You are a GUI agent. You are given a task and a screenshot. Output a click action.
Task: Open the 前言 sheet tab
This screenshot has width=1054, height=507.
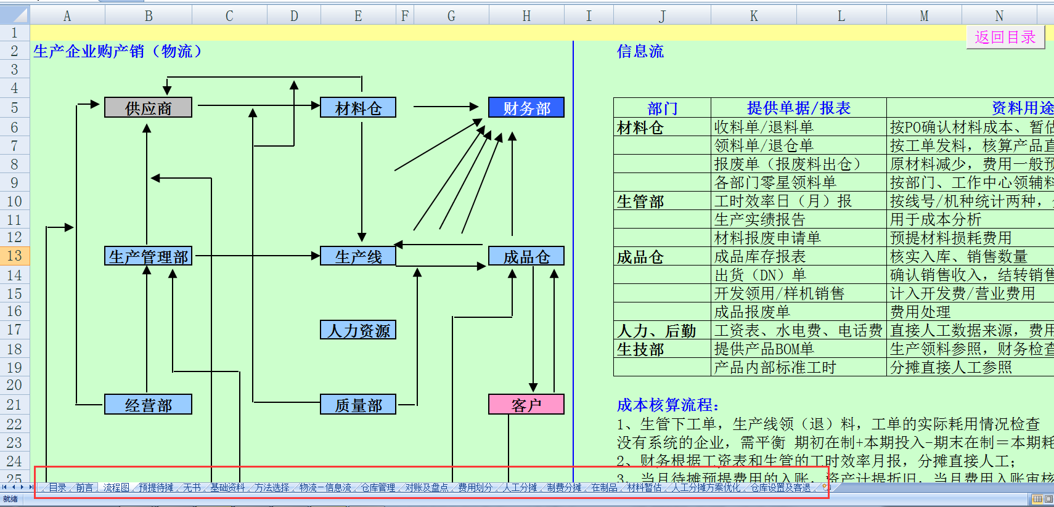coord(84,487)
